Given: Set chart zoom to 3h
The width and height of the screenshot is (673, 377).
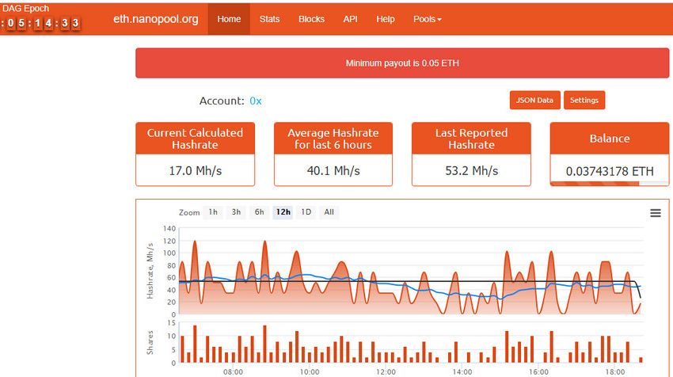Looking at the screenshot, I should click(x=236, y=212).
